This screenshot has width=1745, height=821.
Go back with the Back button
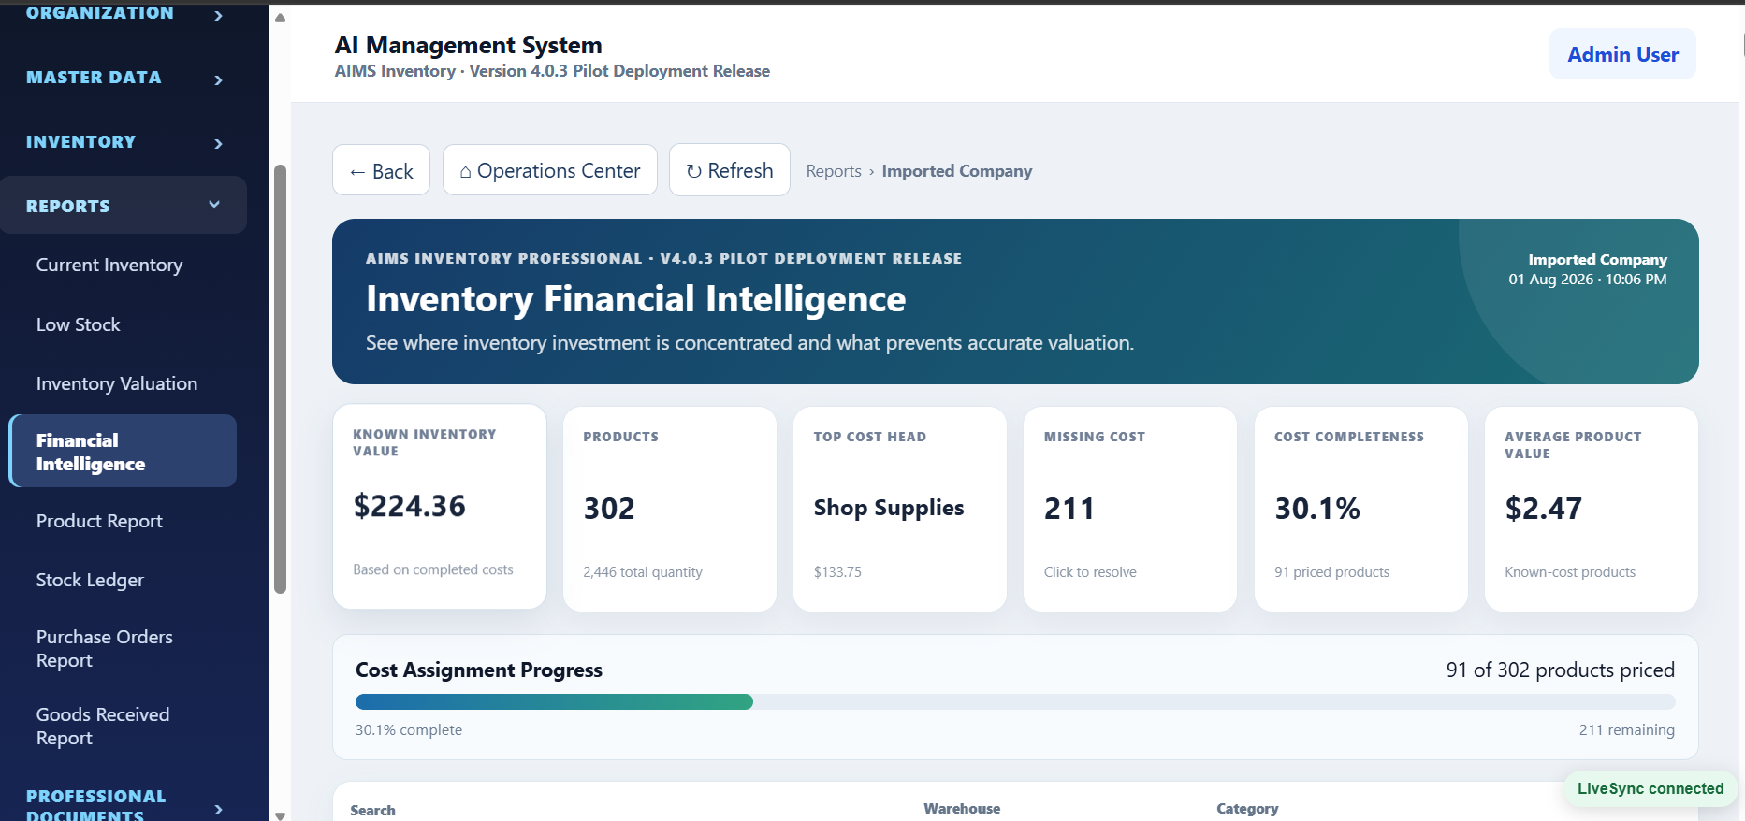pyautogui.click(x=381, y=170)
